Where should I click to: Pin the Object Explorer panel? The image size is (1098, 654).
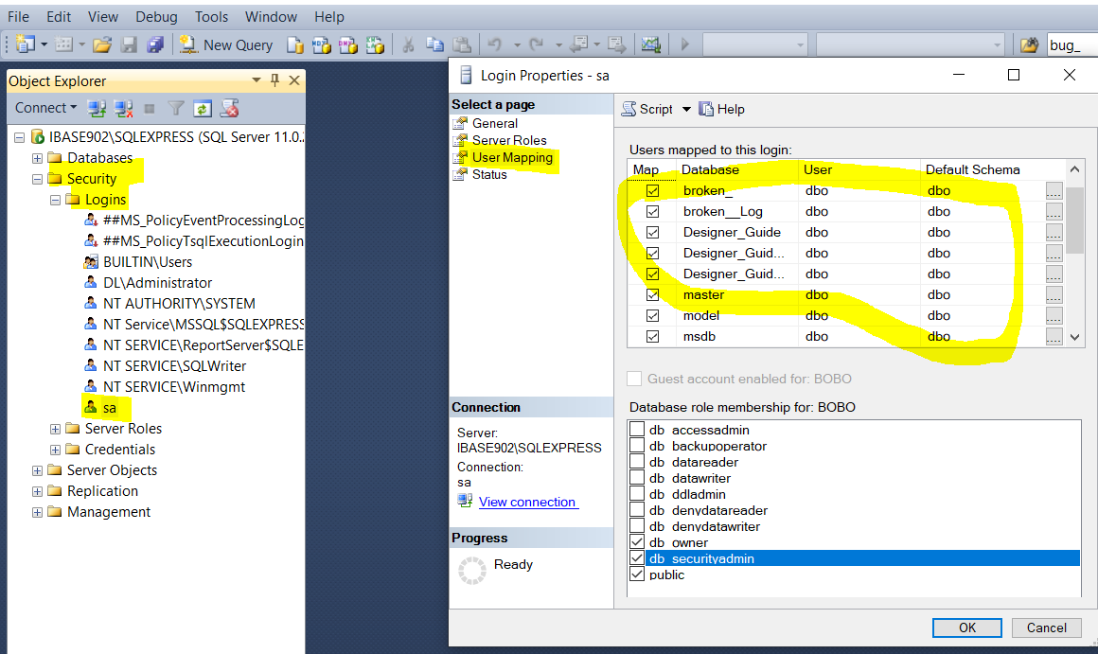(275, 80)
